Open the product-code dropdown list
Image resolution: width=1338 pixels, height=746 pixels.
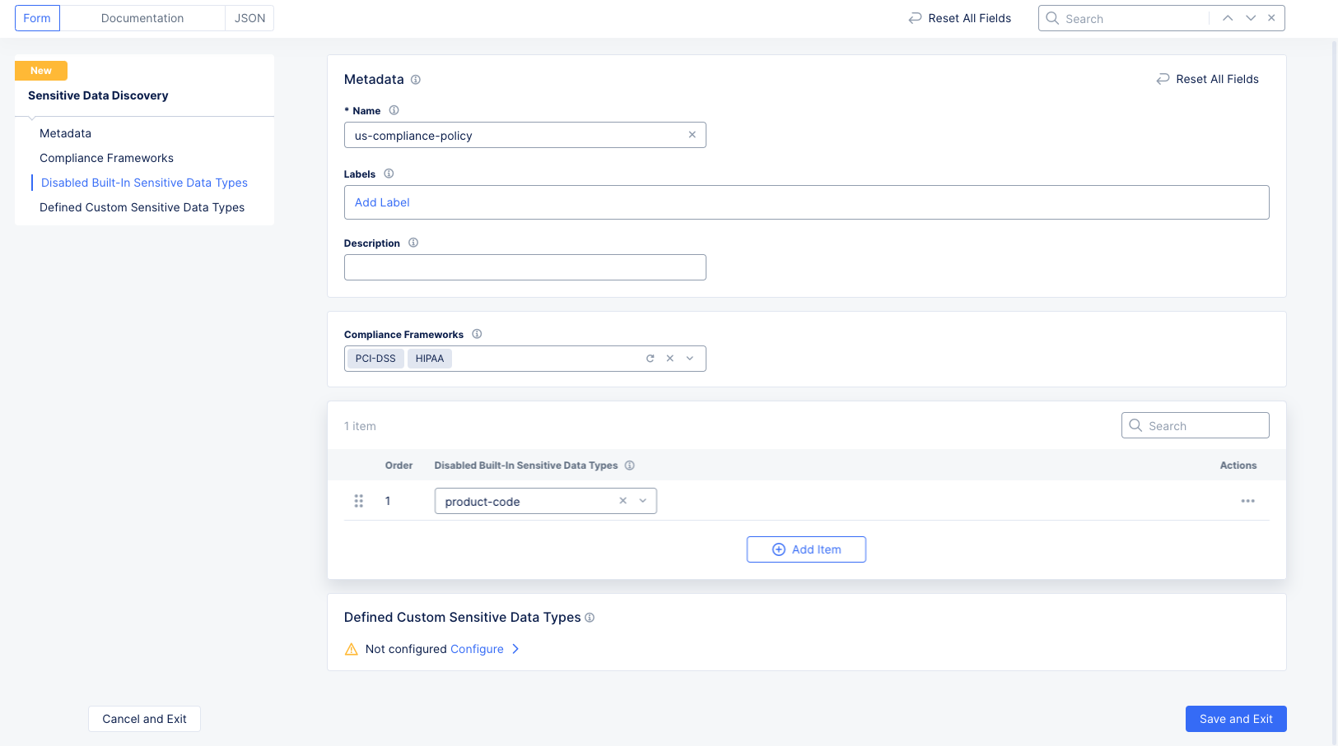[642, 500]
